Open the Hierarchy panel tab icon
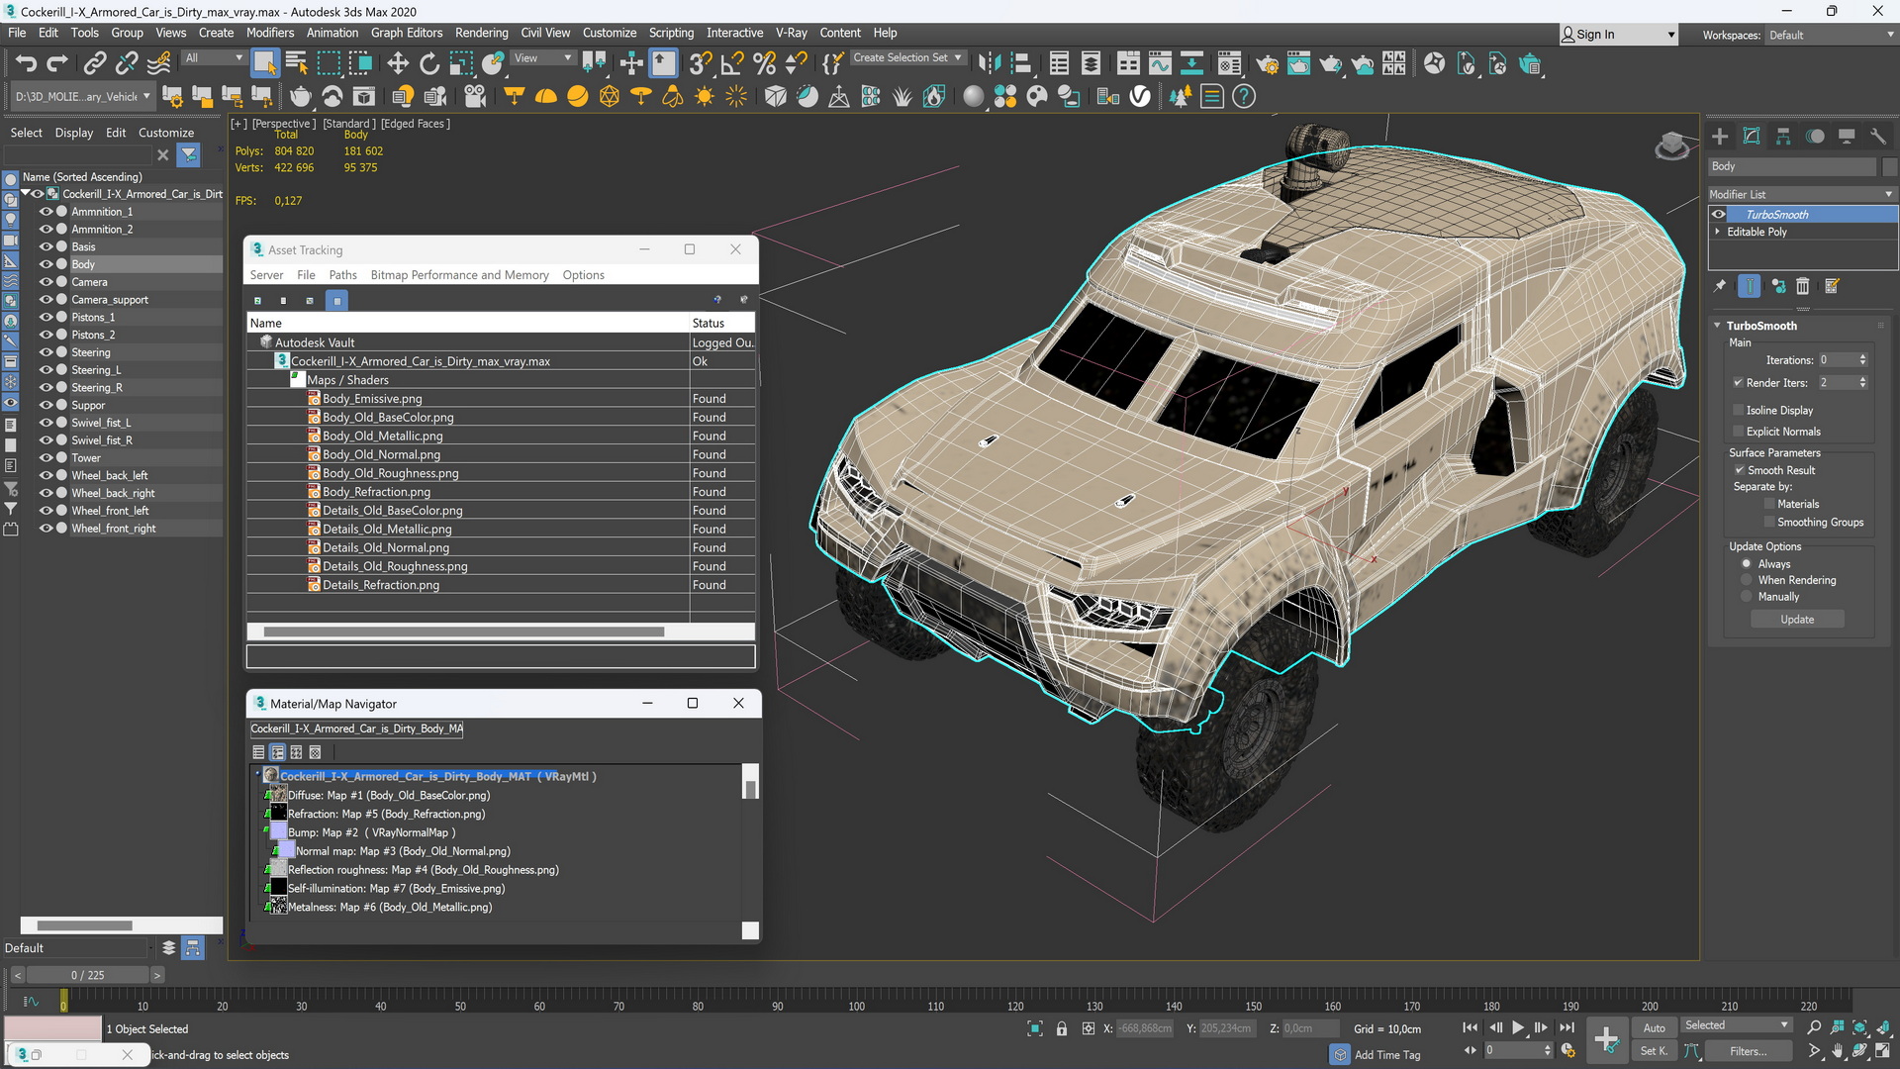The image size is (1900, 1069). [1783, 137]
